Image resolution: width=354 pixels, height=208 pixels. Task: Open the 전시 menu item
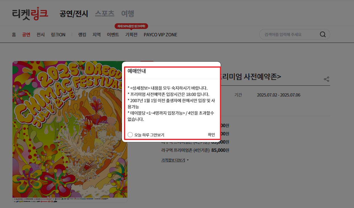tap(40, 34)
